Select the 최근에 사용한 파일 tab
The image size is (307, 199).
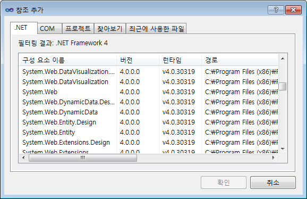(x=156, y=29)
